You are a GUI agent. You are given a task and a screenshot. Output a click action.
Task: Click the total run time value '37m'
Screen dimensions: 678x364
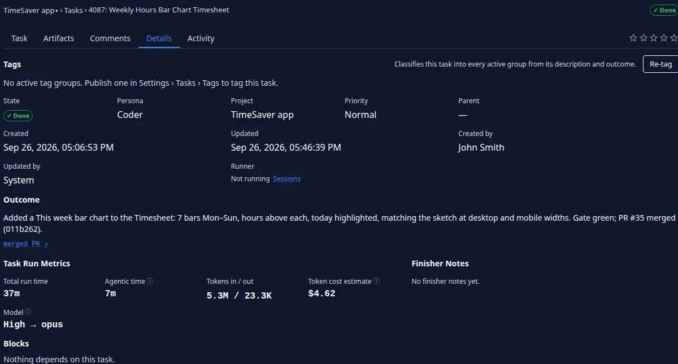[x=11, y=293]
